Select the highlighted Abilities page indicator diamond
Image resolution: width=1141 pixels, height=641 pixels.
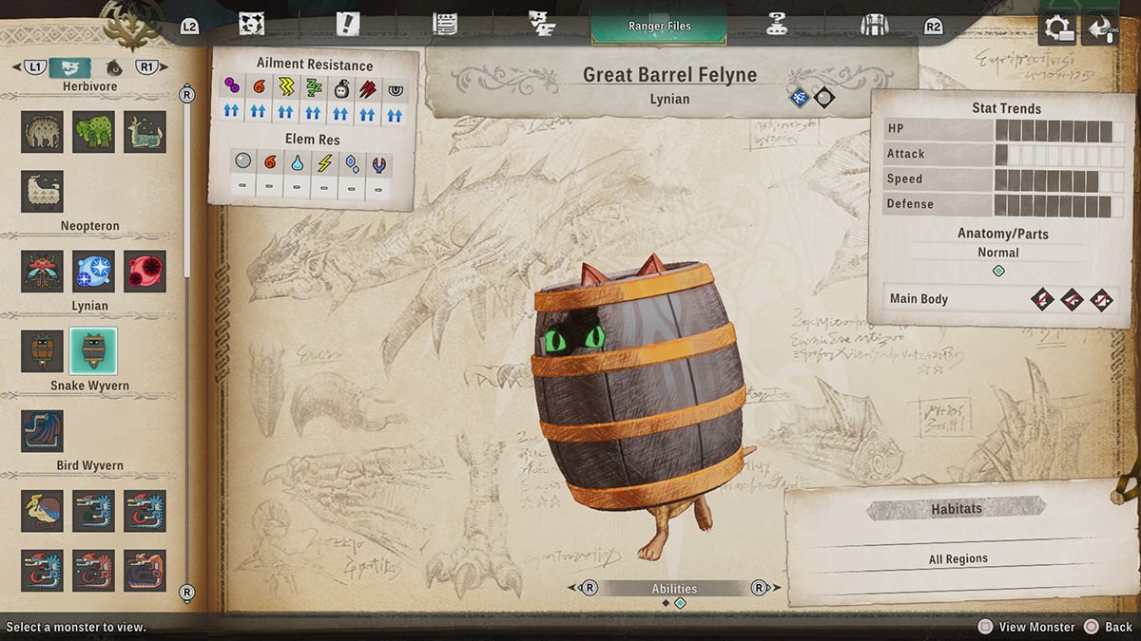(680, 603)
